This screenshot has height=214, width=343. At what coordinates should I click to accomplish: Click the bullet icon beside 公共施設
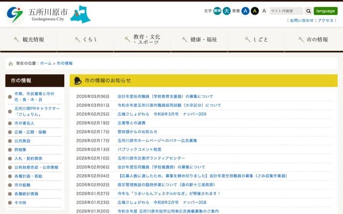pos(10,141)
